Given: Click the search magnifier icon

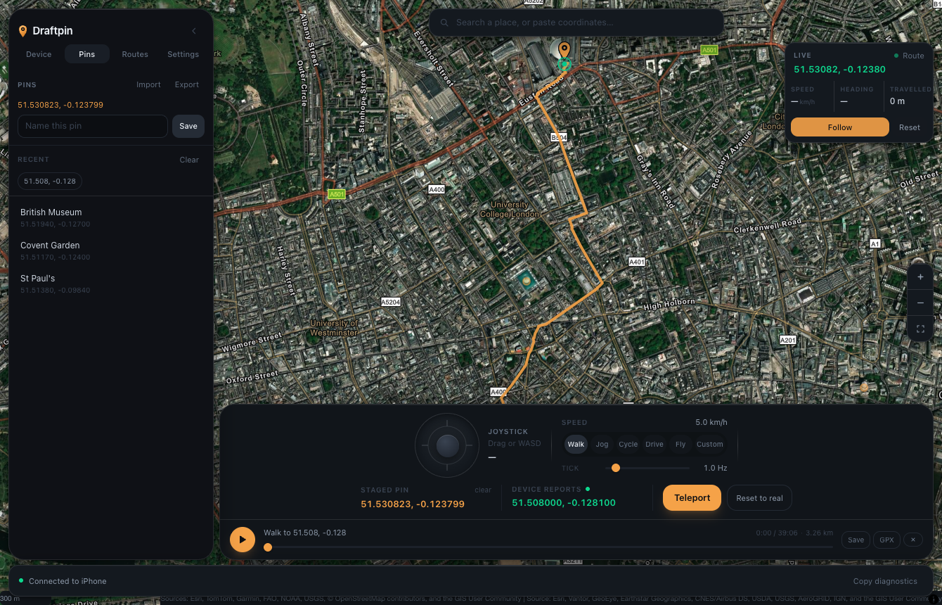Looking at the screenshot, I should pos(444,23).
